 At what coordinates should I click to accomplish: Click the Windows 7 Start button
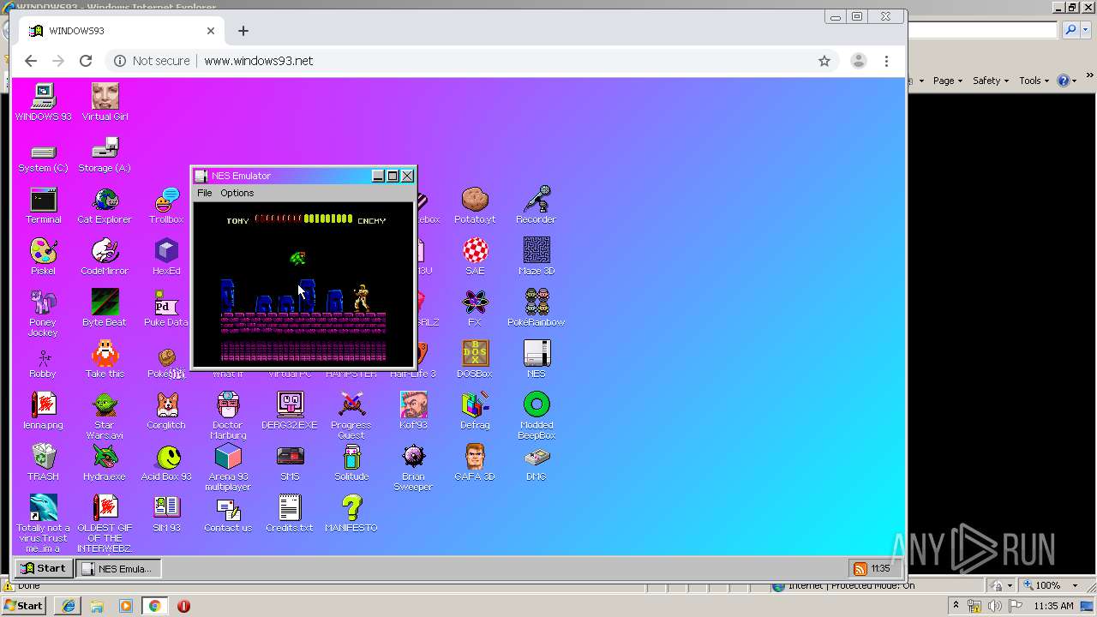click(x=24, y=606)
